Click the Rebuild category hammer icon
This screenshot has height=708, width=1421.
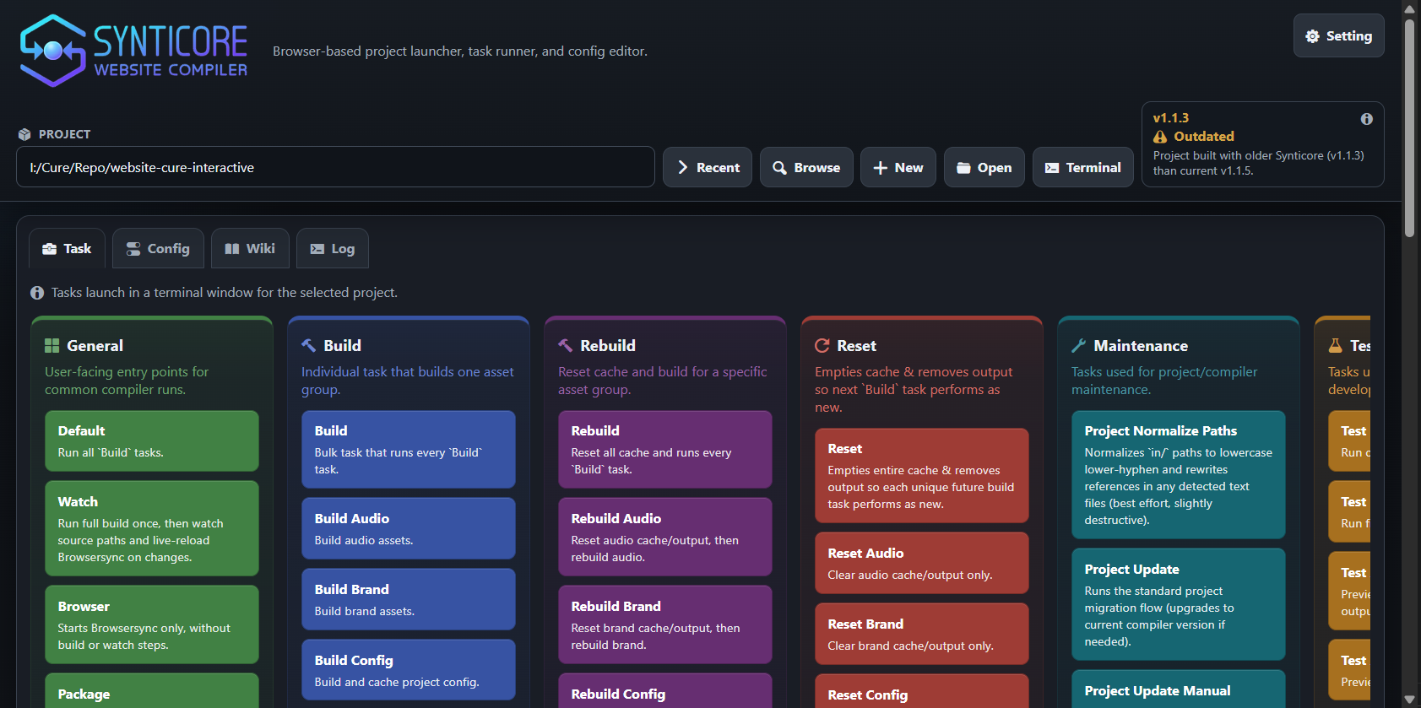pyautogui.click(x=565, y=346)
